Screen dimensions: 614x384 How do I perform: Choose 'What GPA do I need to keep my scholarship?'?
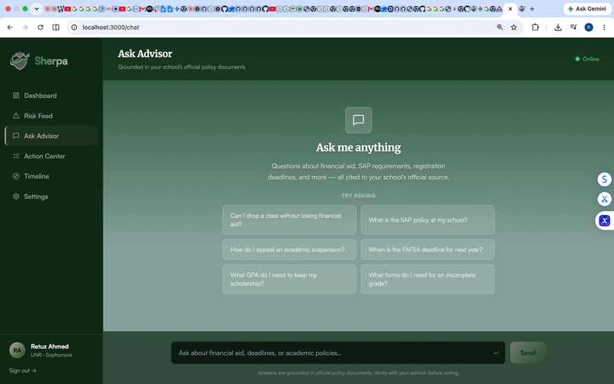(289, 280)
